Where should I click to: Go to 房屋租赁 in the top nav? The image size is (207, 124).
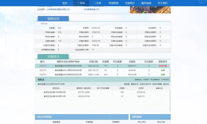point(113,3)
